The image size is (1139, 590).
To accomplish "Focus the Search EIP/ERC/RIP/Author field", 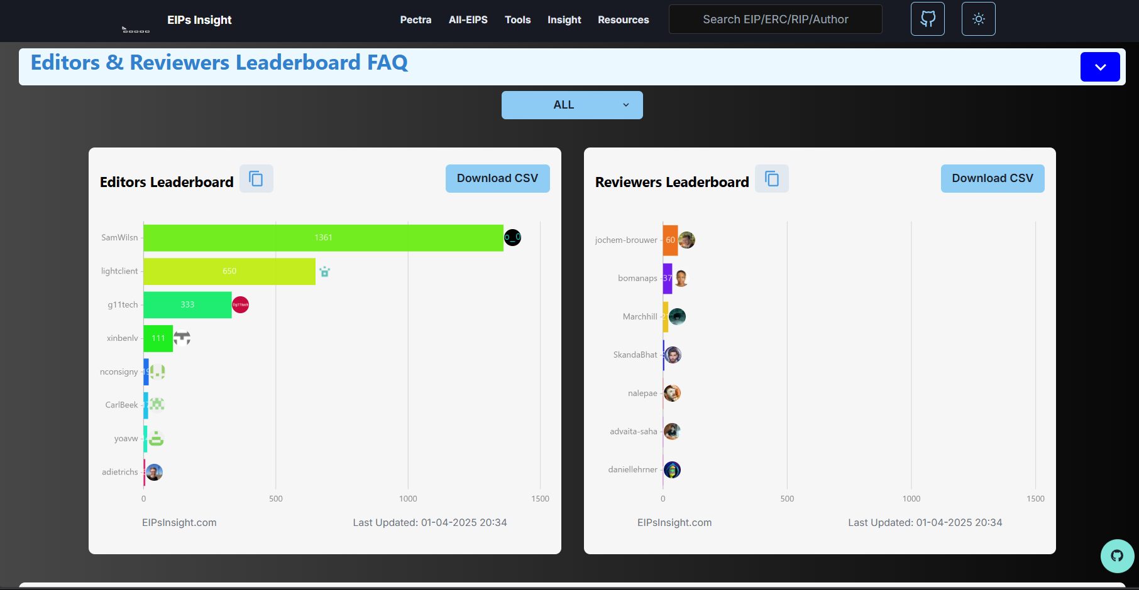I will (x=775, y=19).
